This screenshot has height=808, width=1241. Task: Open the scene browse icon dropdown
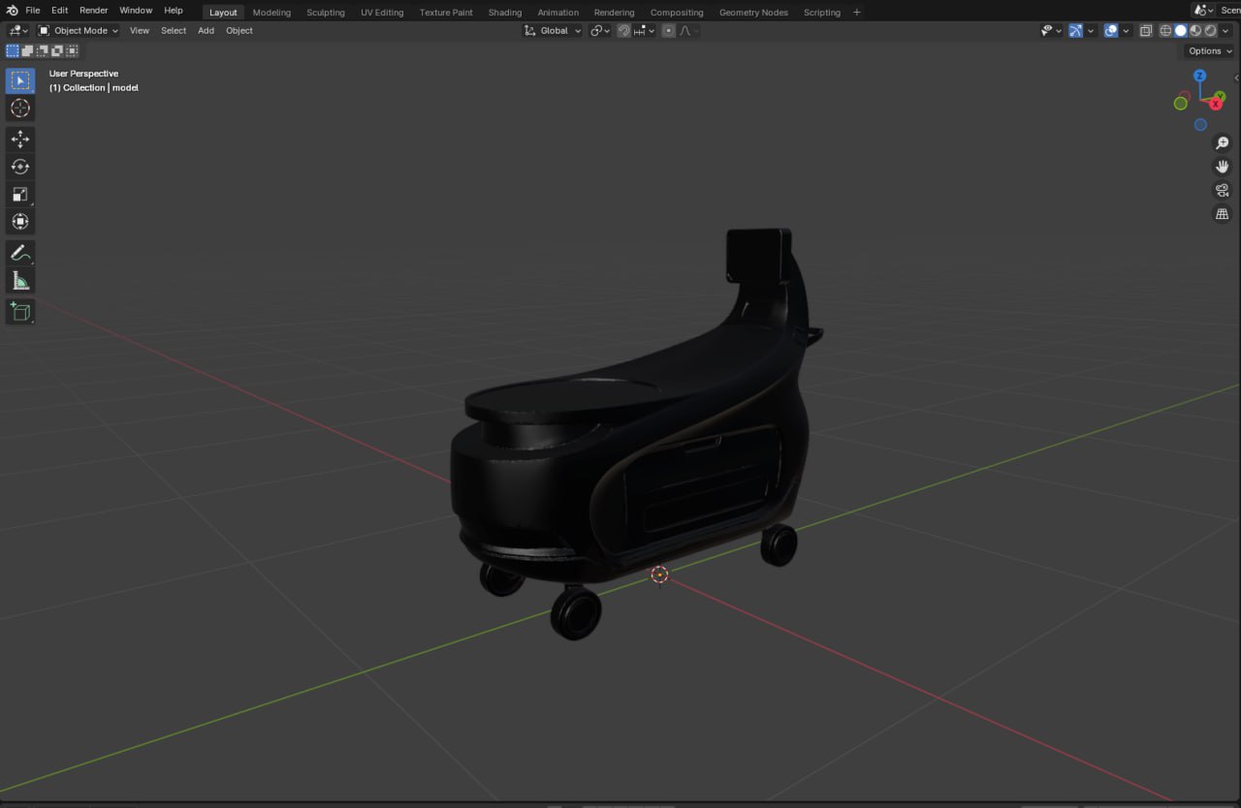click(x=1204, y=11)
